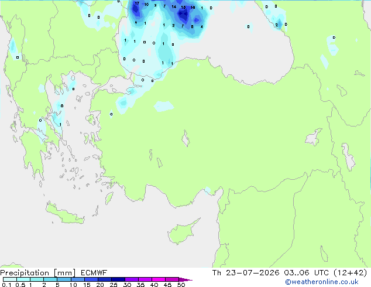Click the 45 to 50 mm legend swatch
371x287 pixels.
pos(172,279)
